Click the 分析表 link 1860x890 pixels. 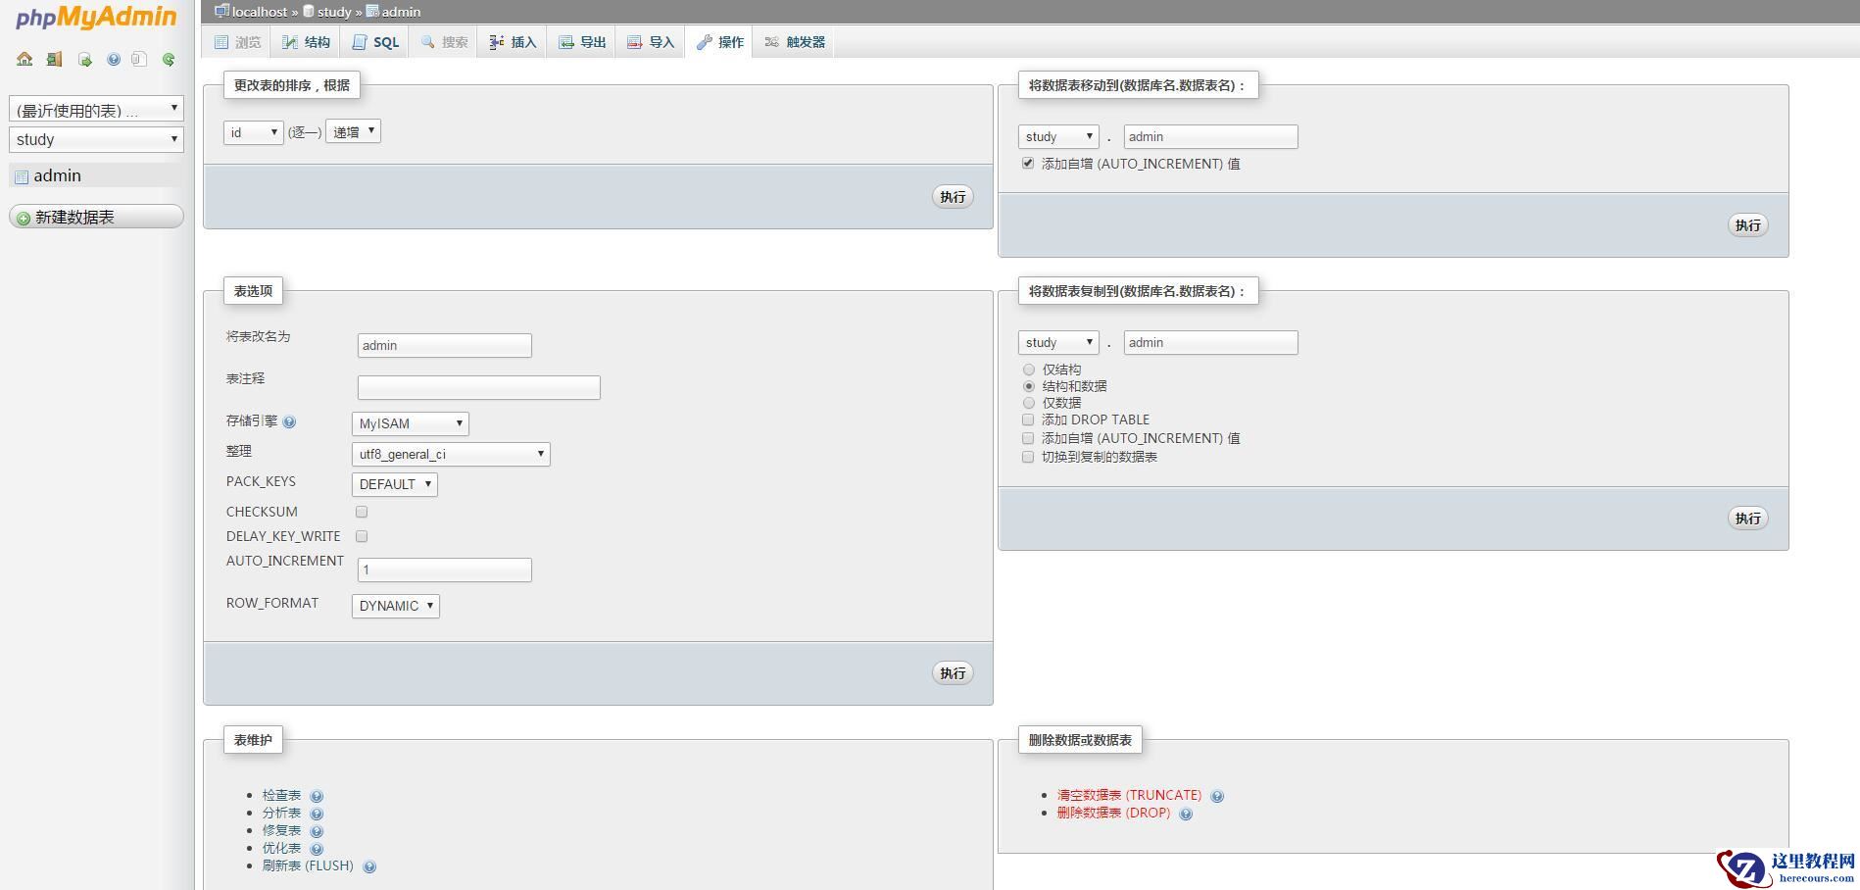[282, 813]
